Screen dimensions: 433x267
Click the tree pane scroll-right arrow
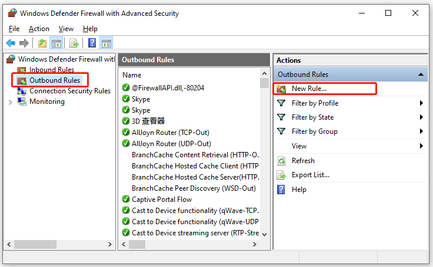click(109, 244)
